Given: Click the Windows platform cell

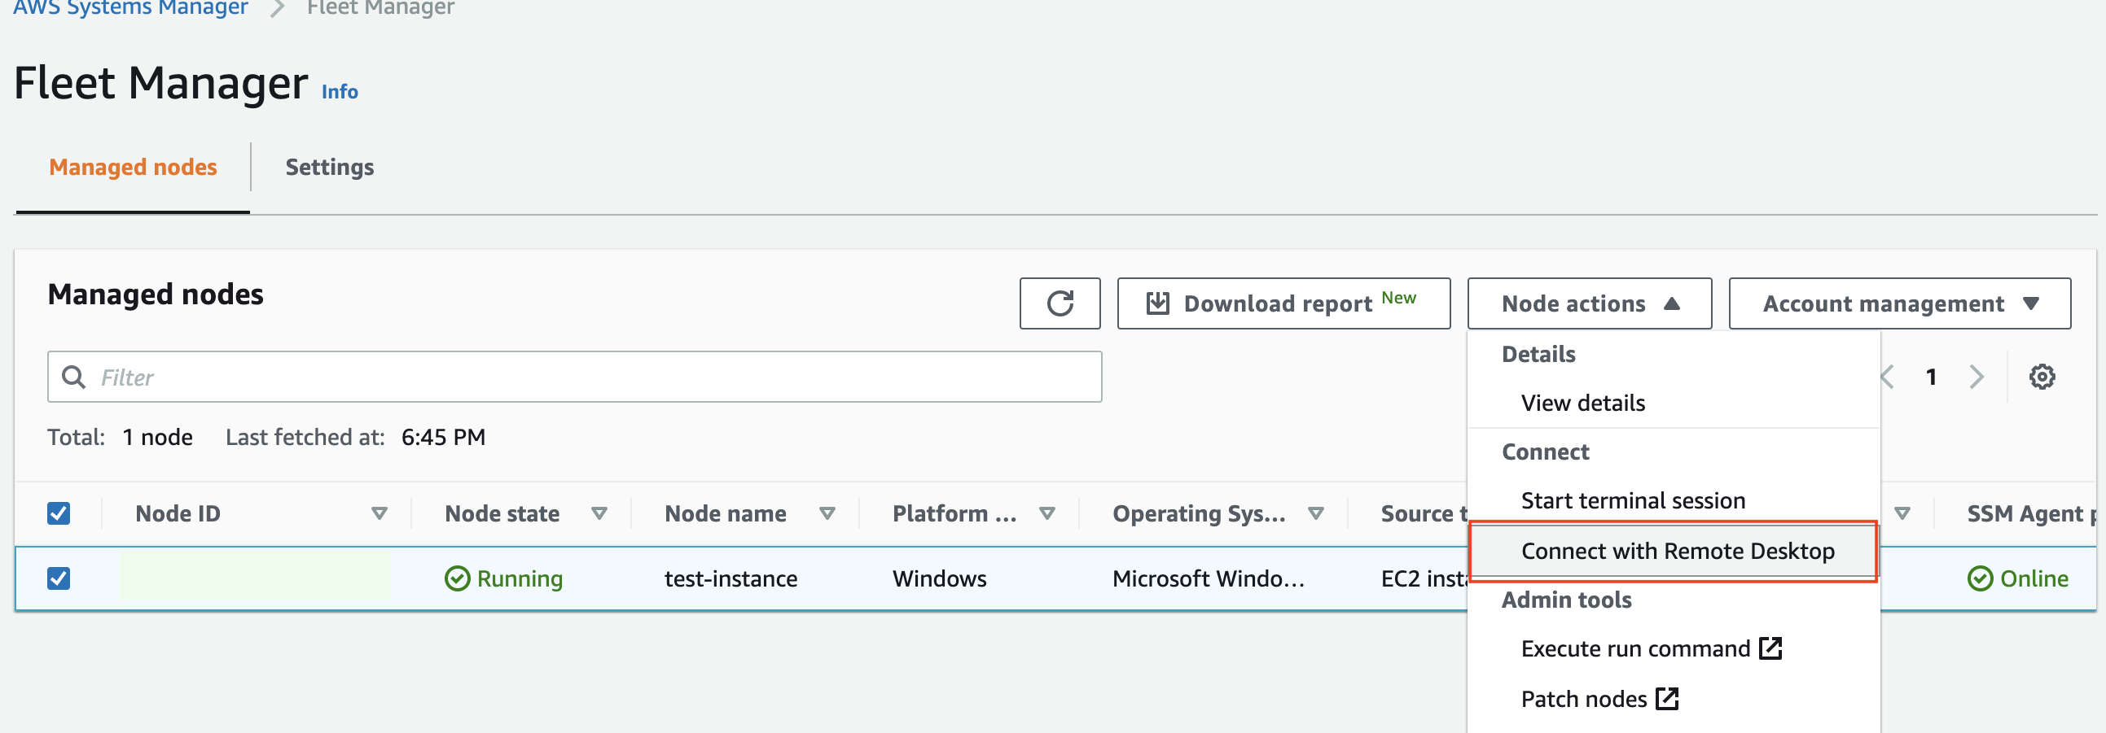Looking at the screenshot, I should (x=939, y=578).
